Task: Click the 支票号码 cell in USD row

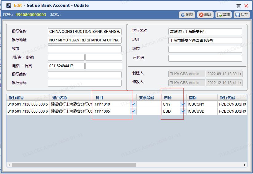Action: (x=149, y=111)
